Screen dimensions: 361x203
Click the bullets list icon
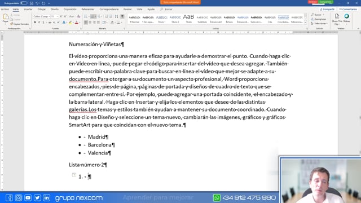[86, 16]
